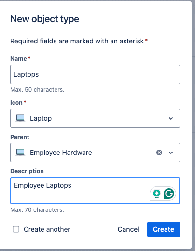Click the laptop icon beside Employee Hardware

tap(20, 153)
